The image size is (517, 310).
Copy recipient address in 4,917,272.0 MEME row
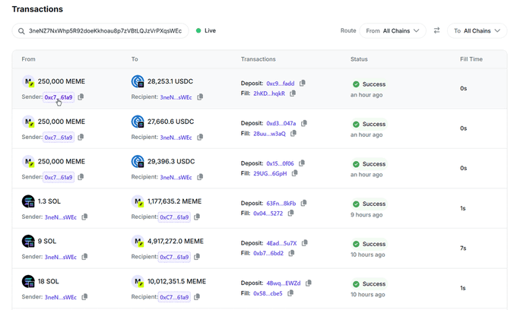197,257
